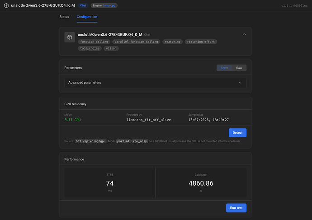
Task: Click the reasoning_effort tag
Action: click(201, 42)
